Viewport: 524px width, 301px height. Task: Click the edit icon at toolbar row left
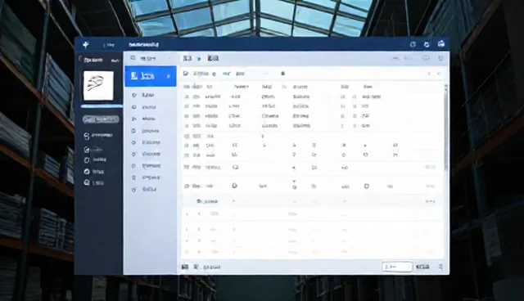(x=186, y=74)
